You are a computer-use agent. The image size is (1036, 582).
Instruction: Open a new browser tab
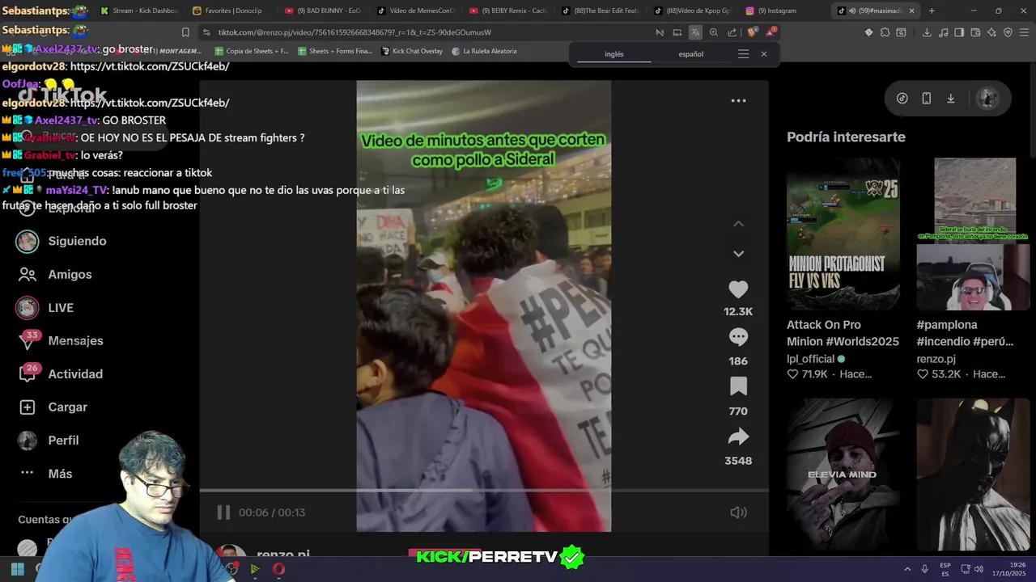click(x=932, y=11)
